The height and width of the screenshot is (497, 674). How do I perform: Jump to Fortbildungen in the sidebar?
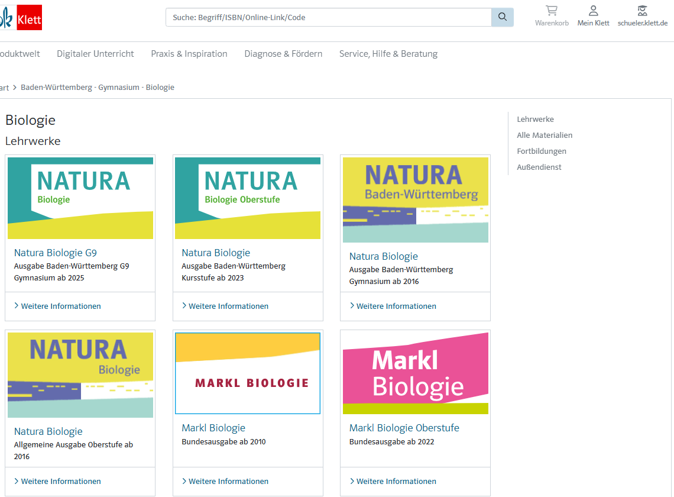tap(542, 151)
